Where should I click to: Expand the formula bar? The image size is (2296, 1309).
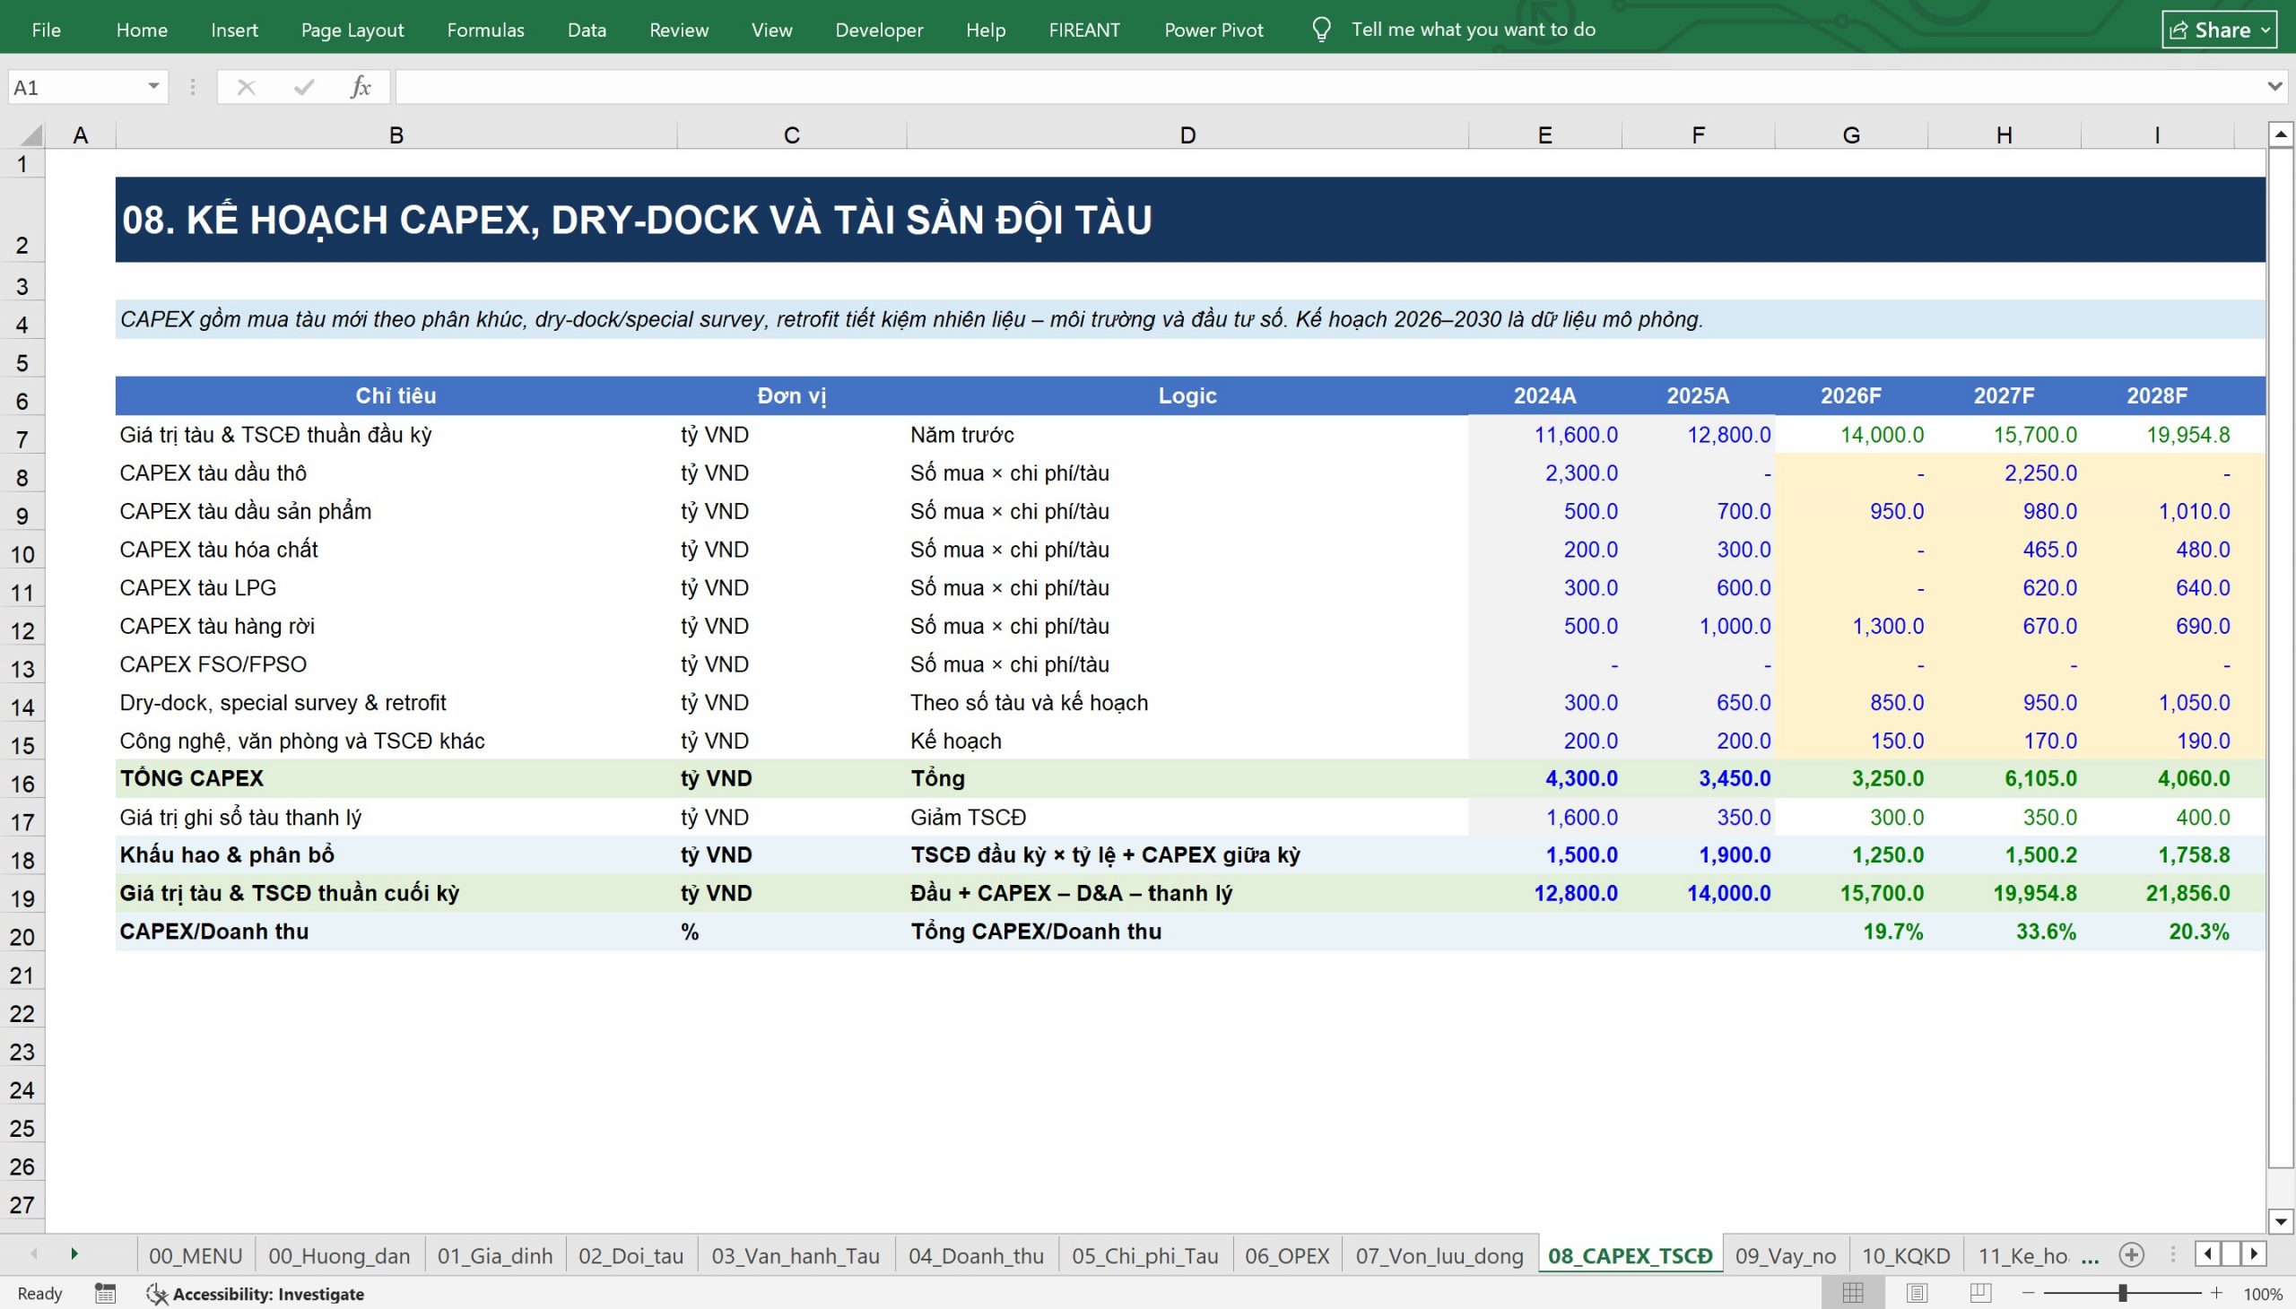click(x=2274, y=87)
